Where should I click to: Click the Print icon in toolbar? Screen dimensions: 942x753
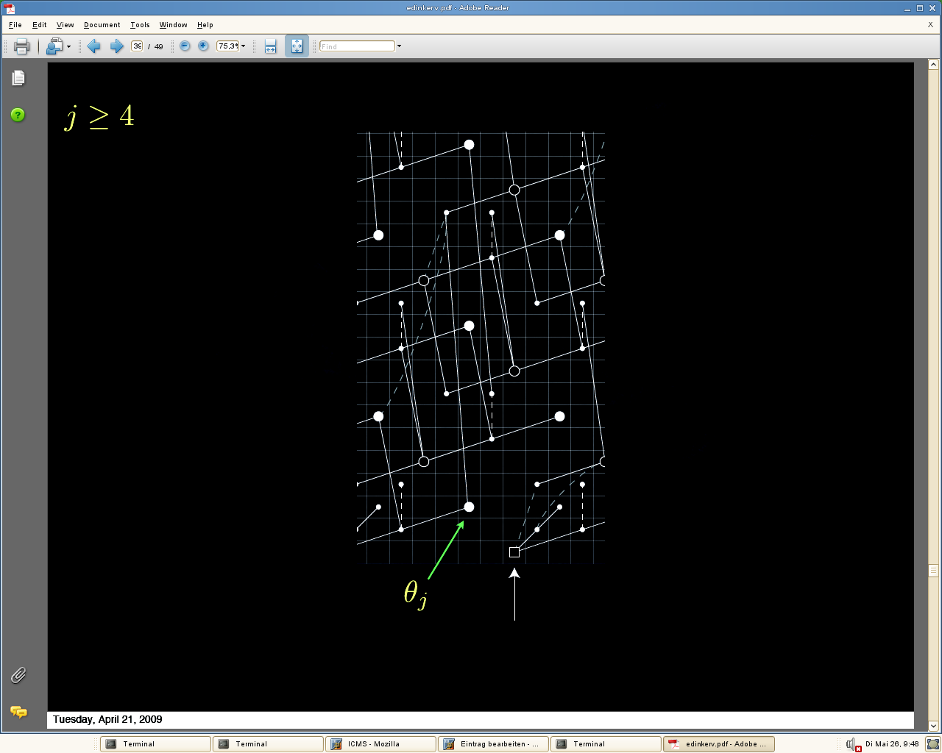tap(21, 46)
